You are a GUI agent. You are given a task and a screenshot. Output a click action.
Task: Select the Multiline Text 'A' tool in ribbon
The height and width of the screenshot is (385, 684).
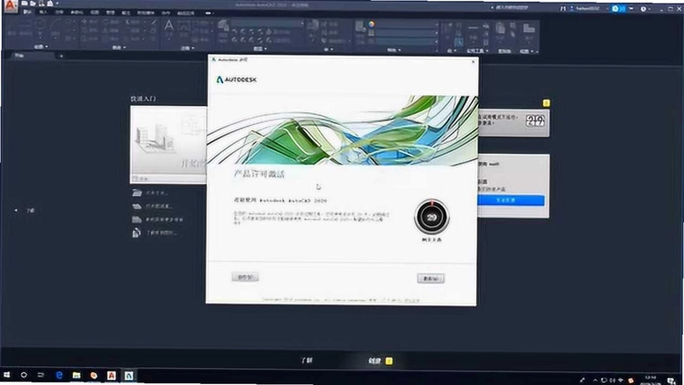click(168, 26)
